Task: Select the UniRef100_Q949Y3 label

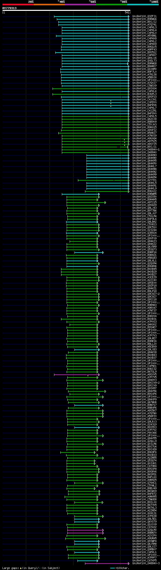Action: click(144, 380)
